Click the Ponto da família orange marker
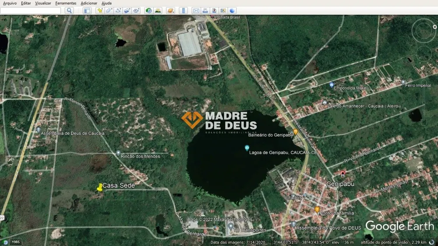The height and width of the screenshot is (246, 438). point(317,209)
